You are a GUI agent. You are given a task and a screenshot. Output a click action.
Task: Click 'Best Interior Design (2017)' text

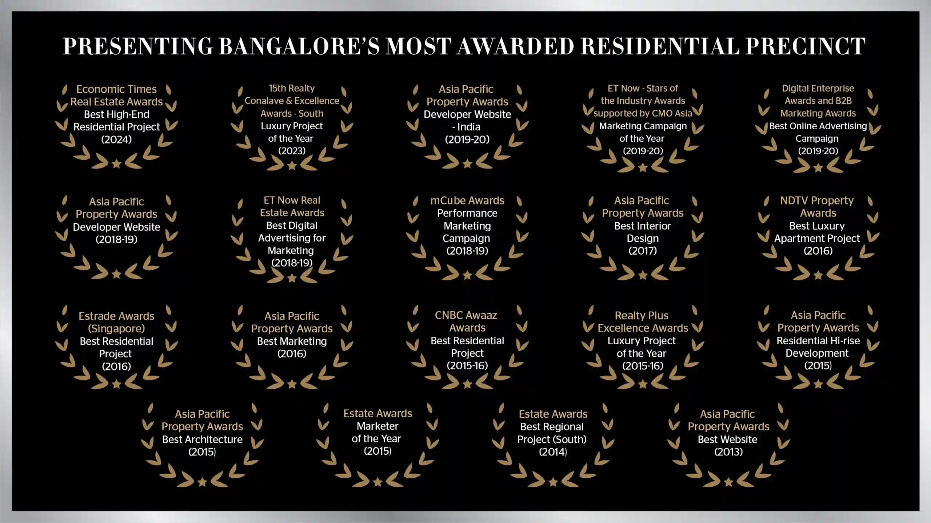(643, 238)
